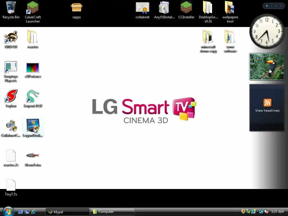This screenshot has height=216, width=288.
Task: Select the CollabnetC... installer icon
Action: click(x=11, y=128)
